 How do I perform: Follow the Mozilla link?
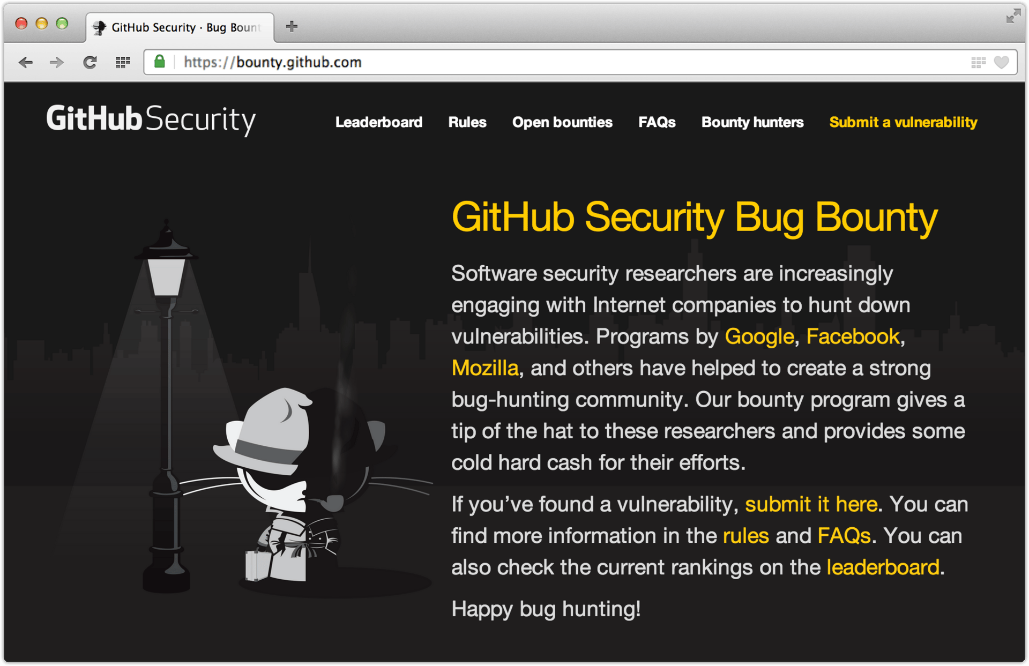point(485,368)
